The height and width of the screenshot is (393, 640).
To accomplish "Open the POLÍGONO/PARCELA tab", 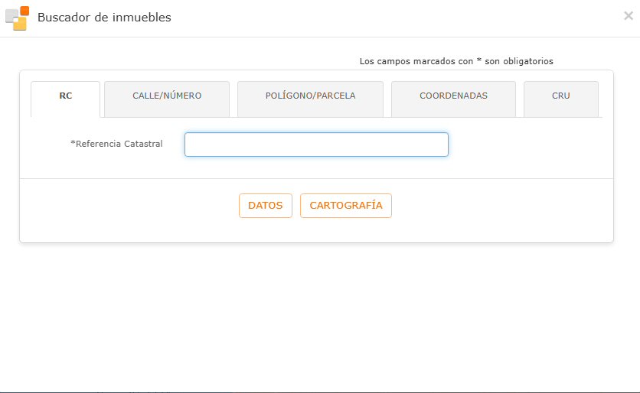I will click(x=310, y=96).
